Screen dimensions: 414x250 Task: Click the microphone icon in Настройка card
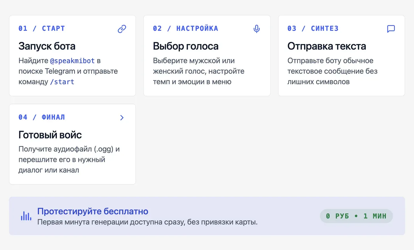pos(257,29)
